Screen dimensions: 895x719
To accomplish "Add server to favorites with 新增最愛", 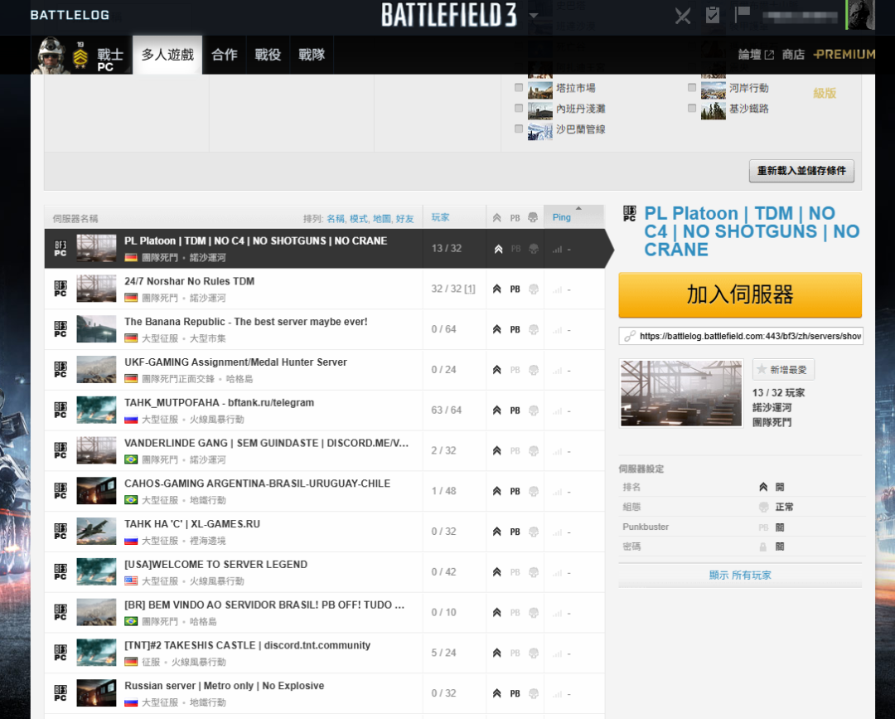I will [x=783, y=370].
